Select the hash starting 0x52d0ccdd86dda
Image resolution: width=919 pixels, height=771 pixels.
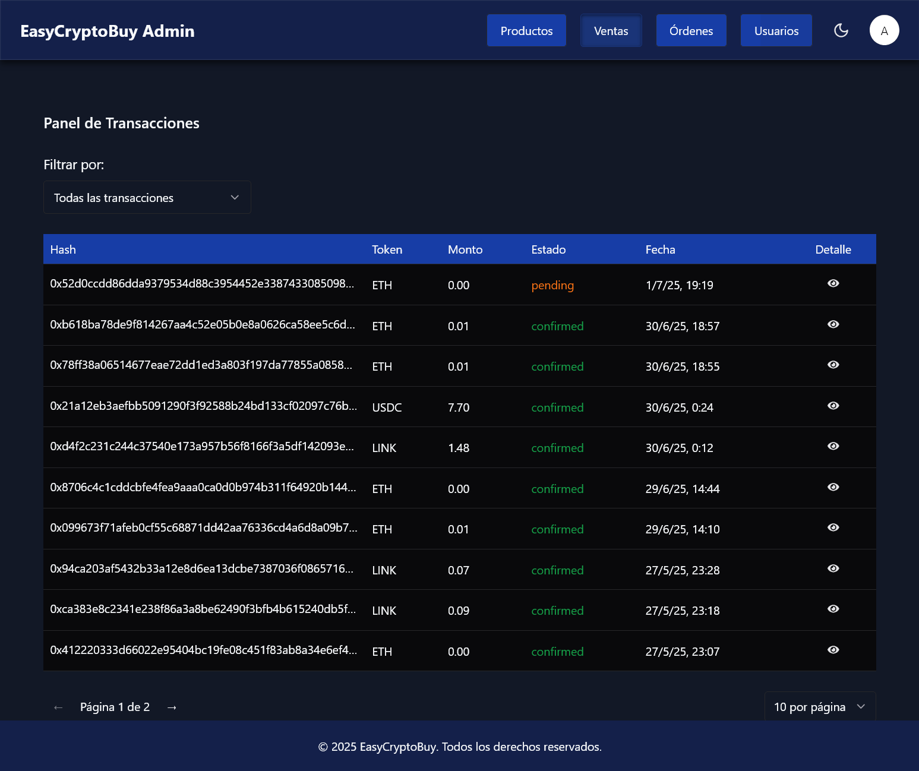click(202, 283)
